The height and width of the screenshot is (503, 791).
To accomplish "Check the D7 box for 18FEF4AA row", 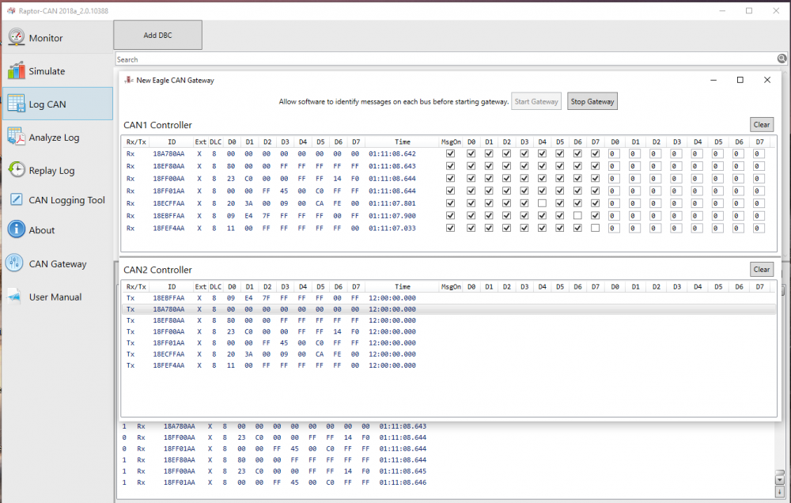I will tap(595, 228).
